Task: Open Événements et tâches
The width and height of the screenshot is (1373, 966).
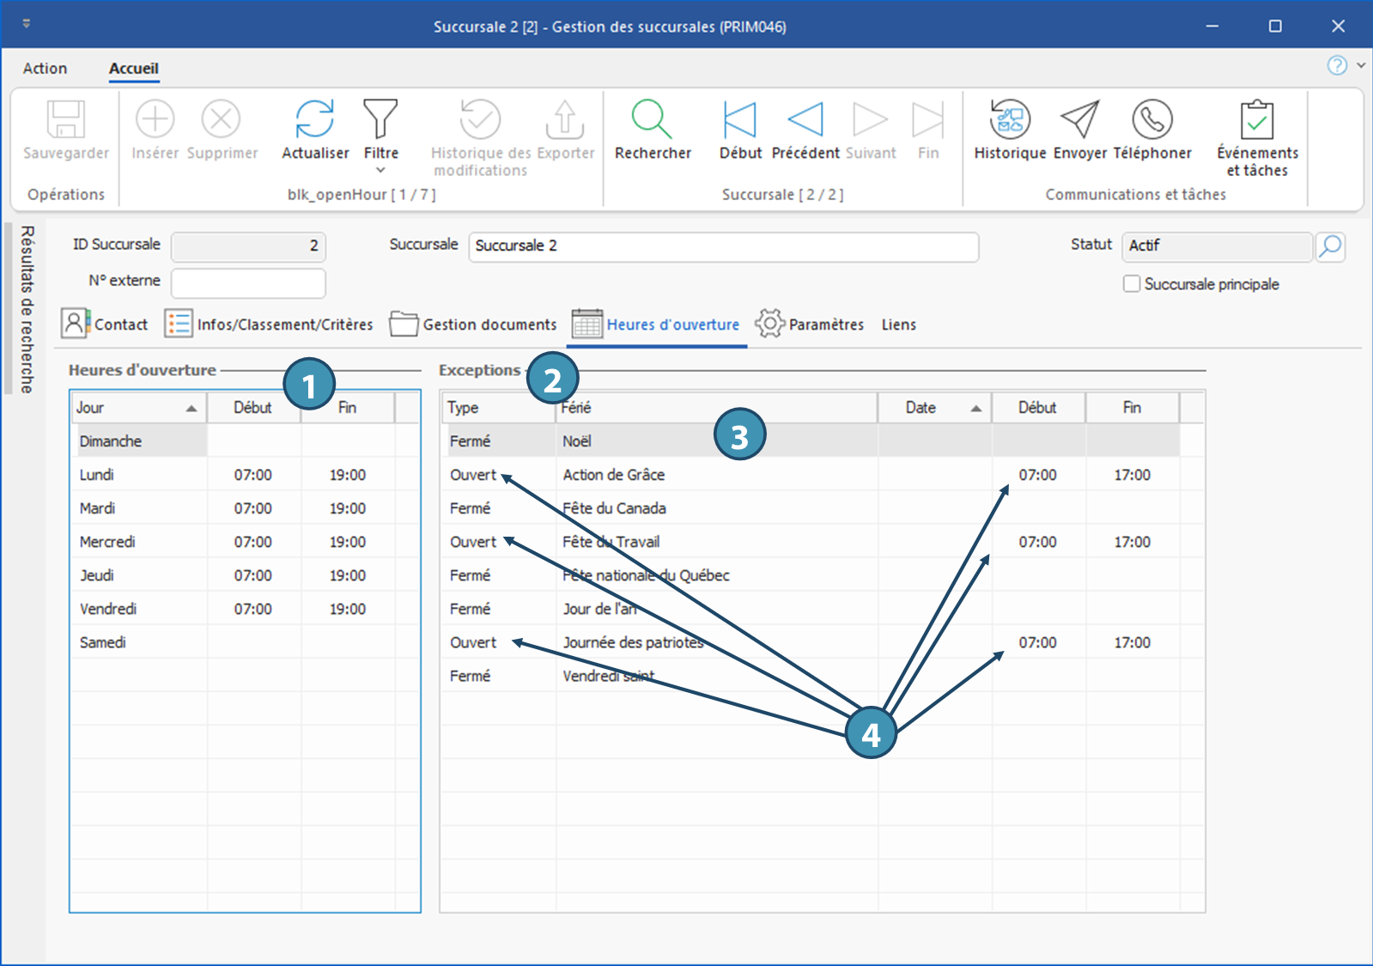Action: (1256, 119)
